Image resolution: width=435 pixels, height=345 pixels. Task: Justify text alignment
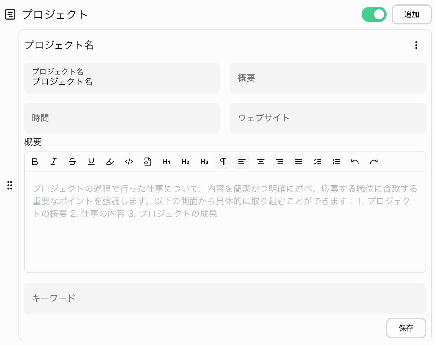[x=298, y=162]
